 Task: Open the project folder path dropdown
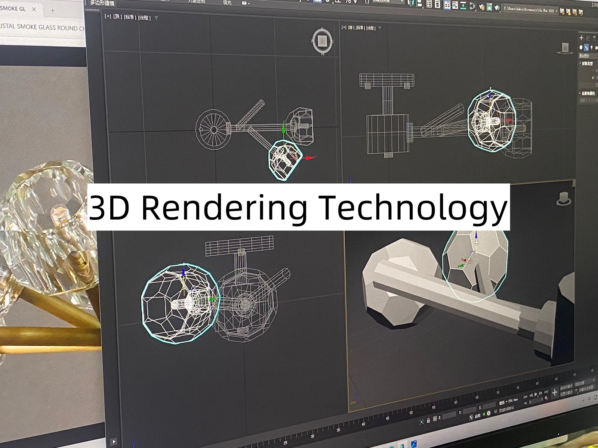(x=556, y=10)
